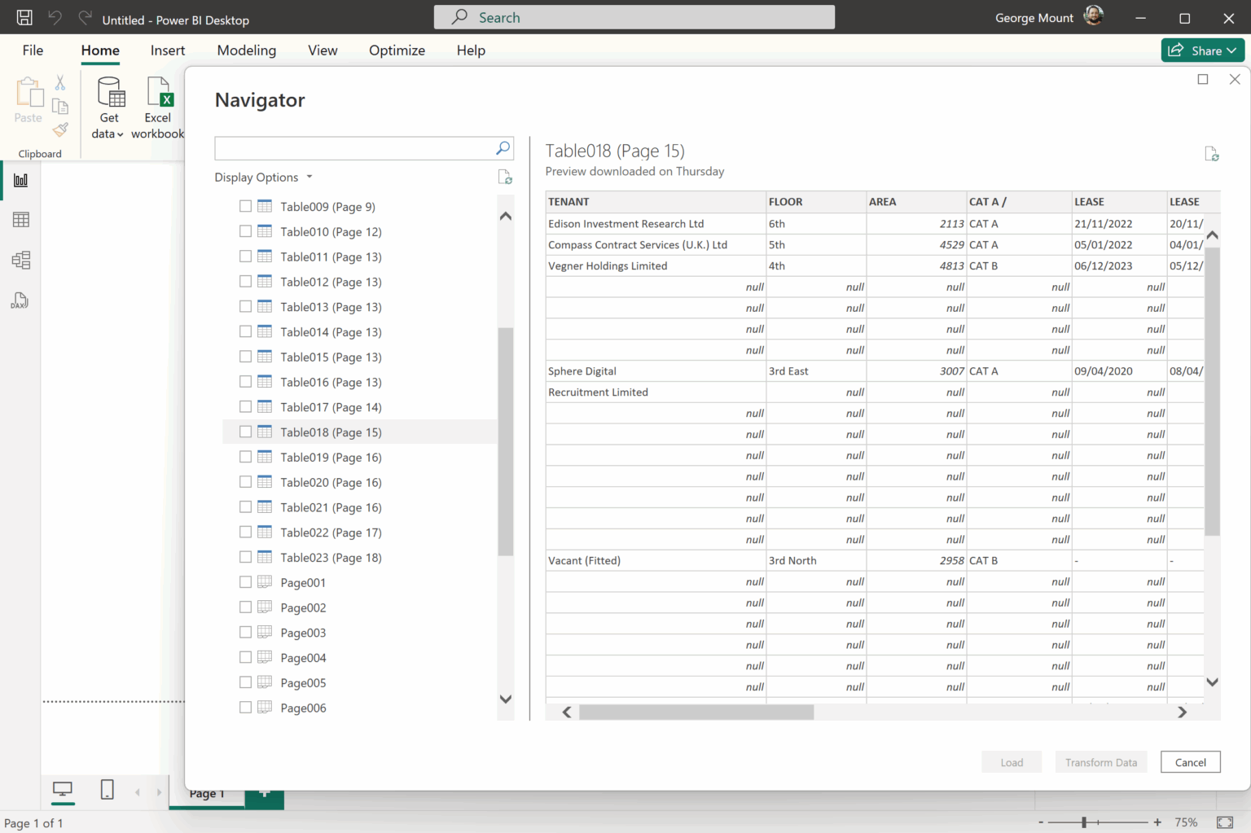
Task: Open Model view in left sidebar
Action: point(21,261)
